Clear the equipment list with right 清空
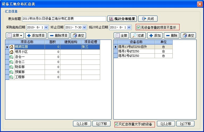 (188, 36)
